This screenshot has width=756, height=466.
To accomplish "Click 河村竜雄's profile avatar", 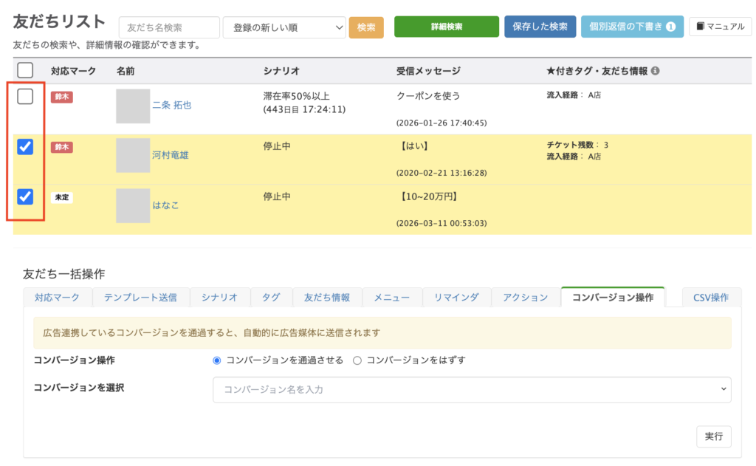I will click(133, 155).
